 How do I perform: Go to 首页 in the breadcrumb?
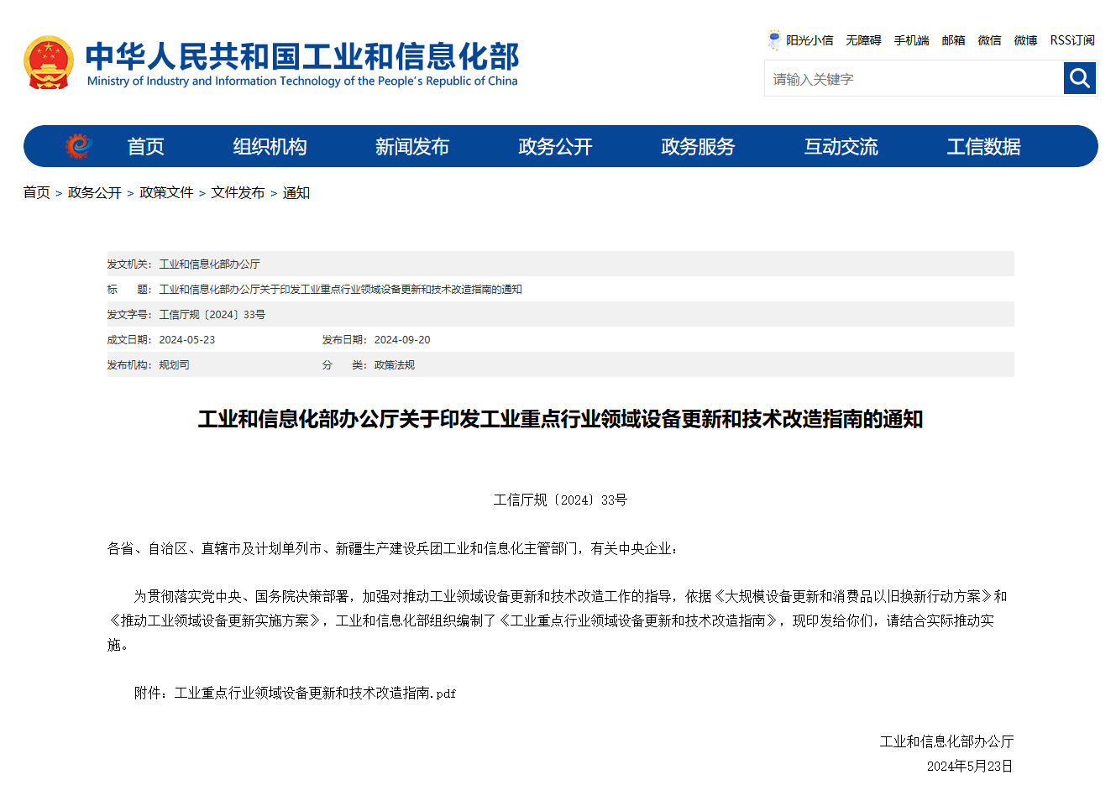[x=37, y=192]
